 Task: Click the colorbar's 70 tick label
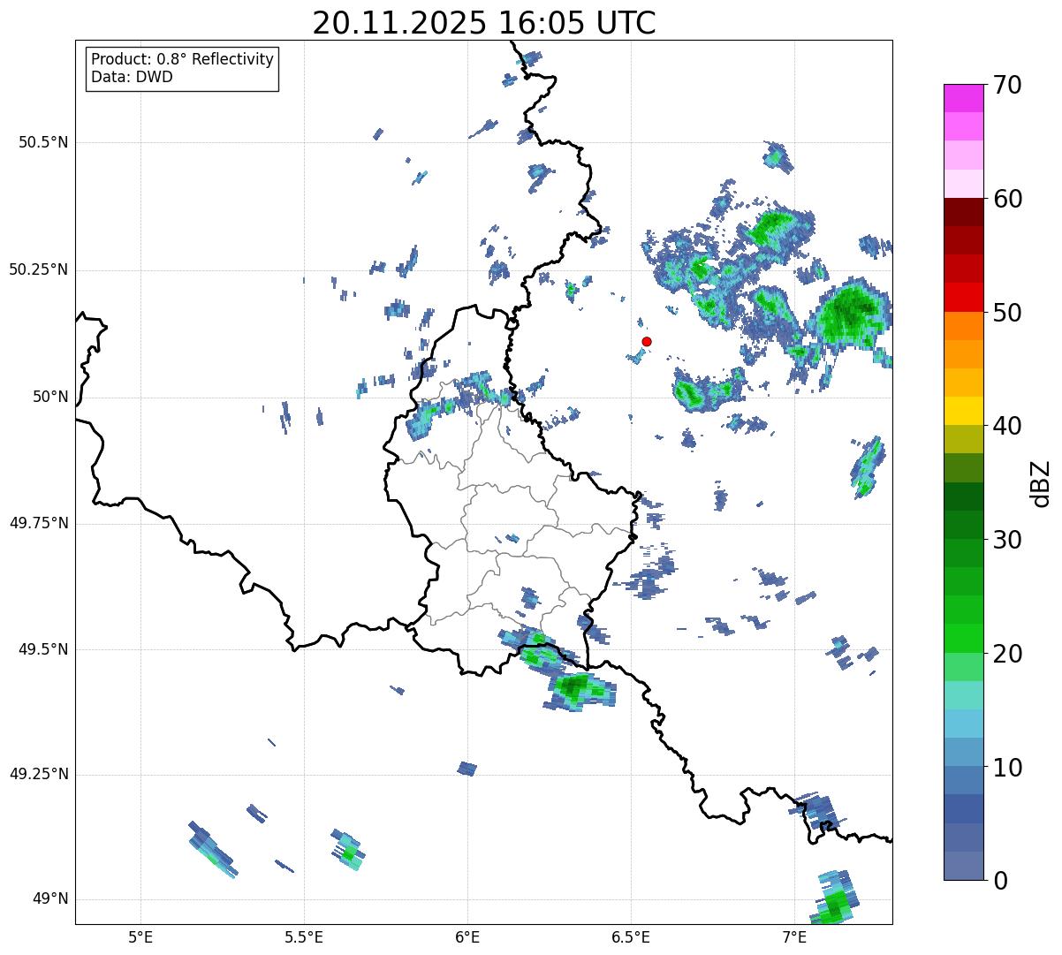1007,85
